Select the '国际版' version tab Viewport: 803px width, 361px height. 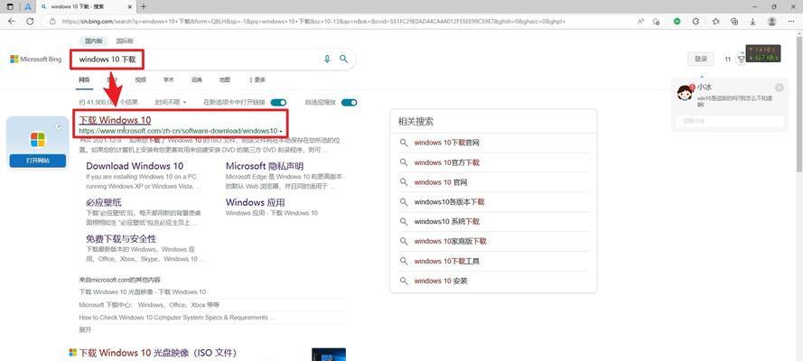pyautogui.click(x=125, y=41)
